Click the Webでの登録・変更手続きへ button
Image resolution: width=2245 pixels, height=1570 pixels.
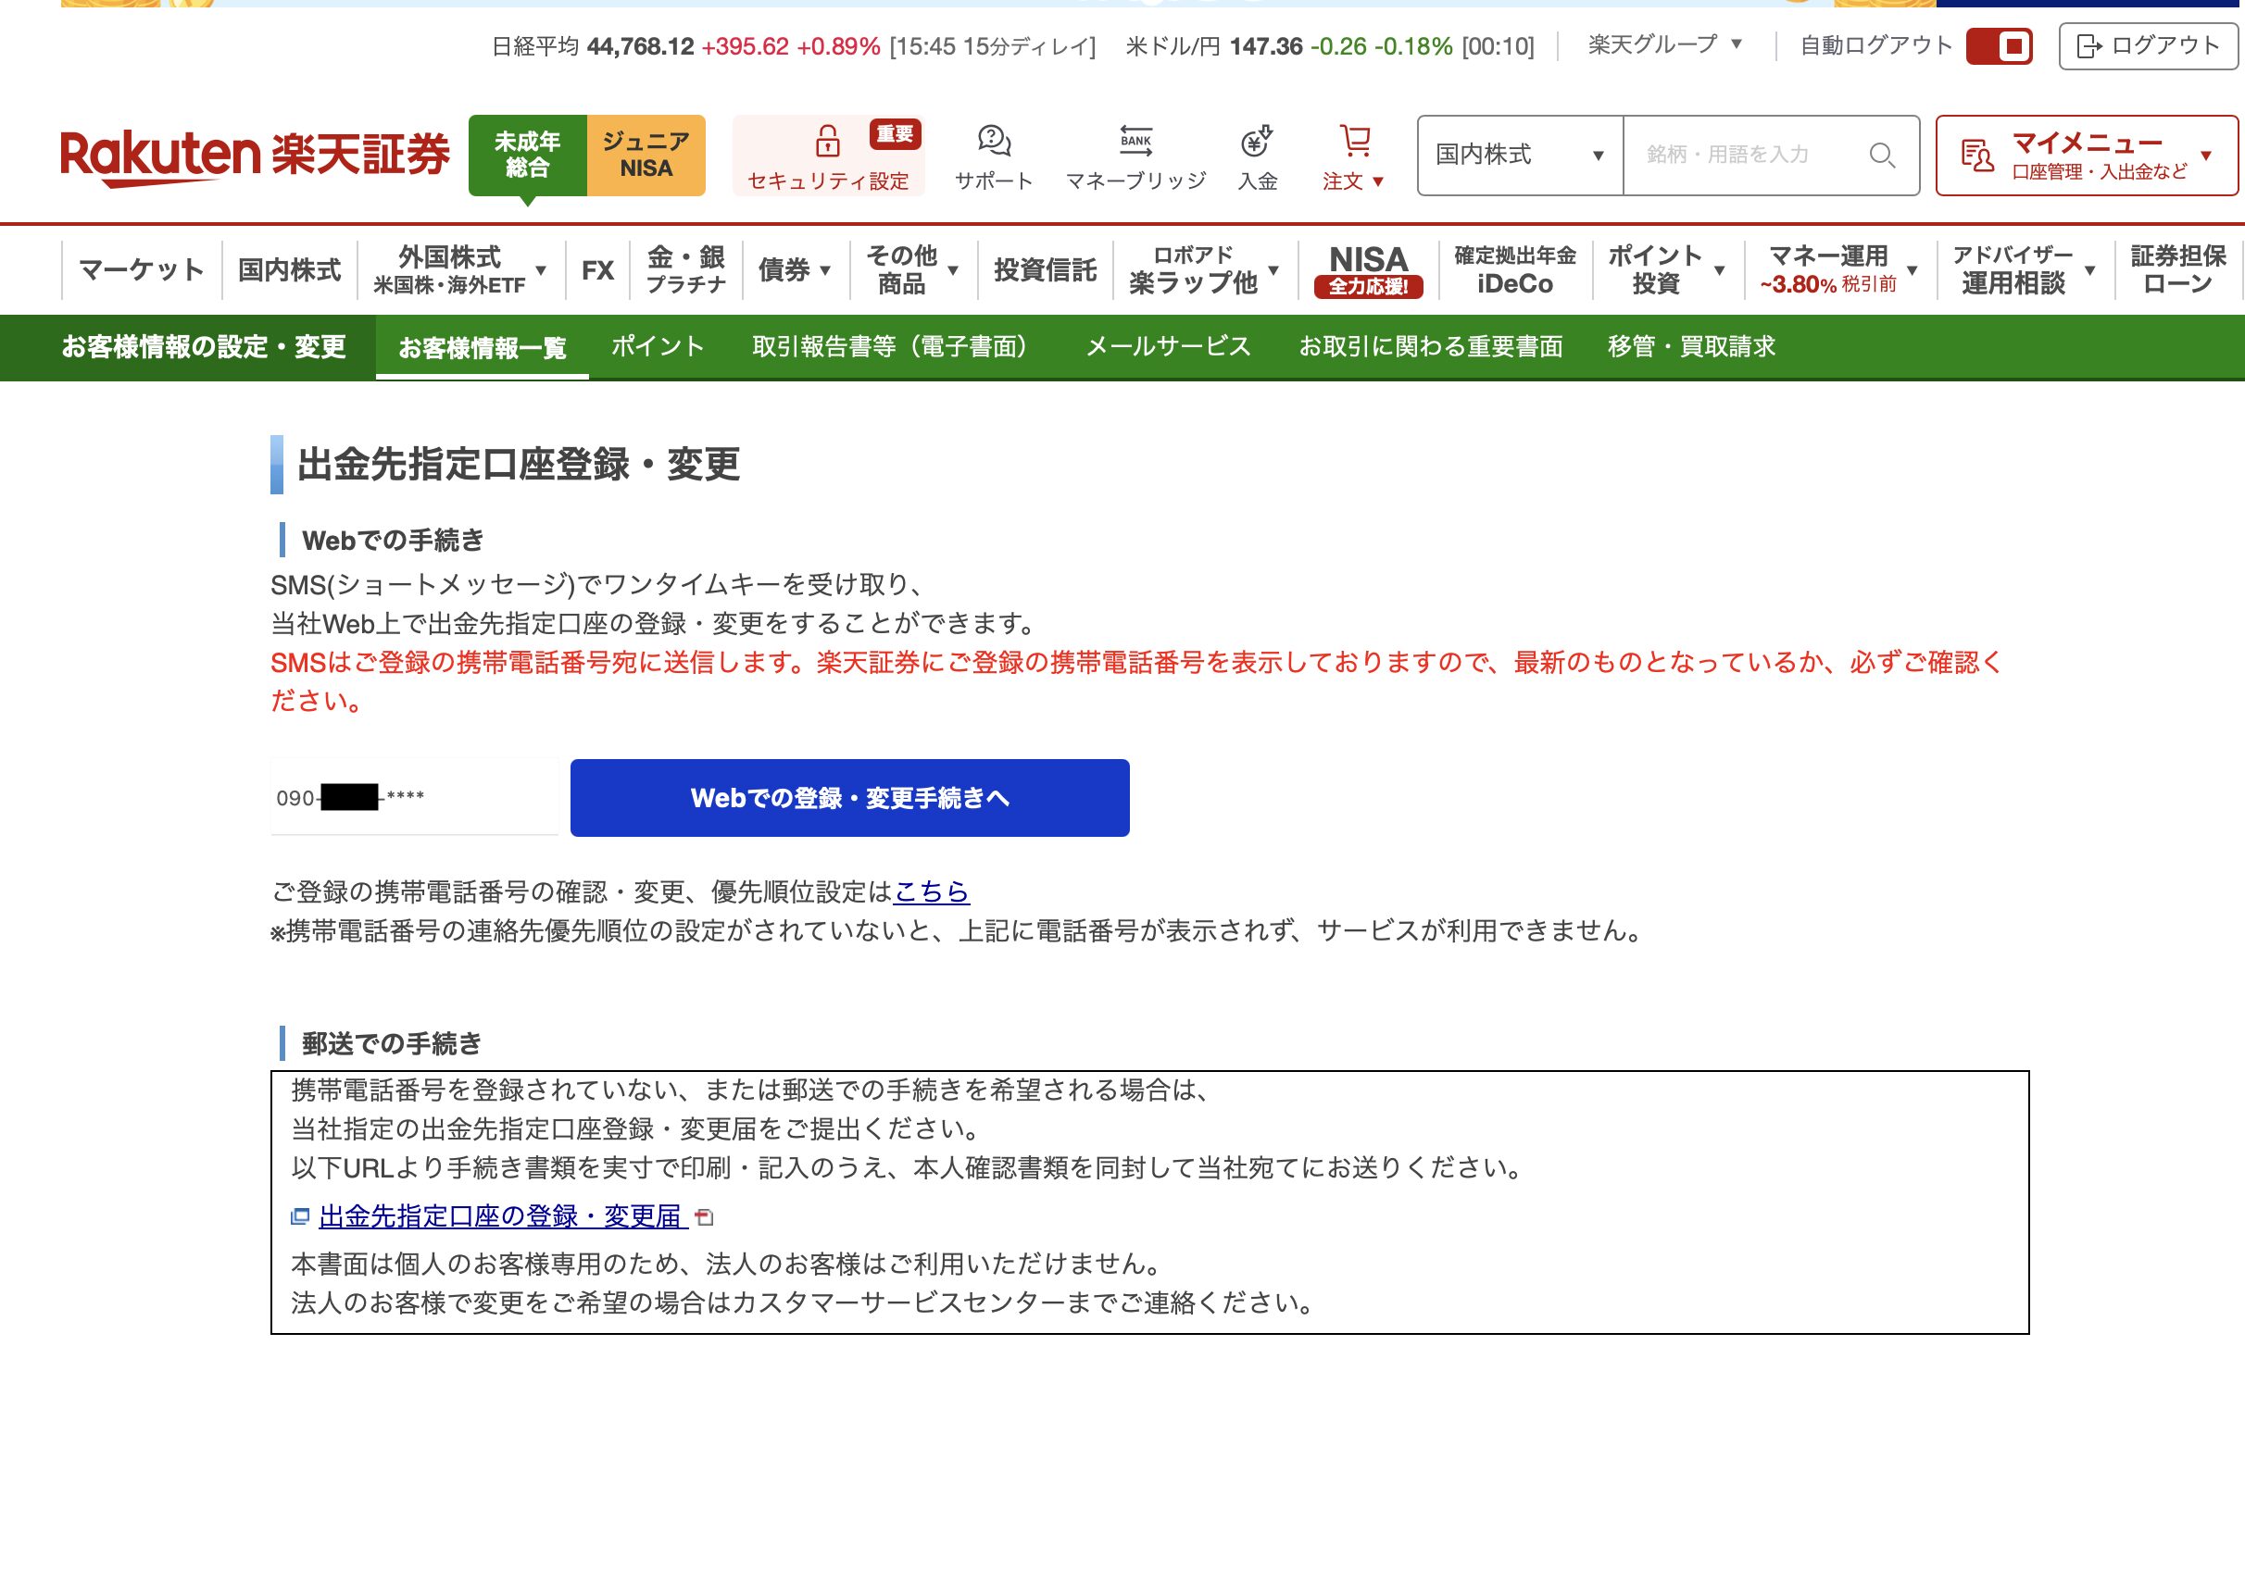[x=848, y=798]
